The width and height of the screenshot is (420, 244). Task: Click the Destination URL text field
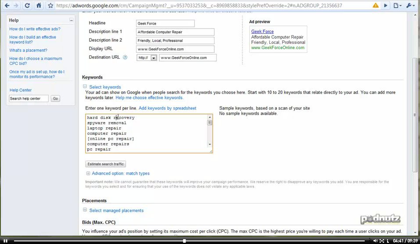click(x=188, y=58)
